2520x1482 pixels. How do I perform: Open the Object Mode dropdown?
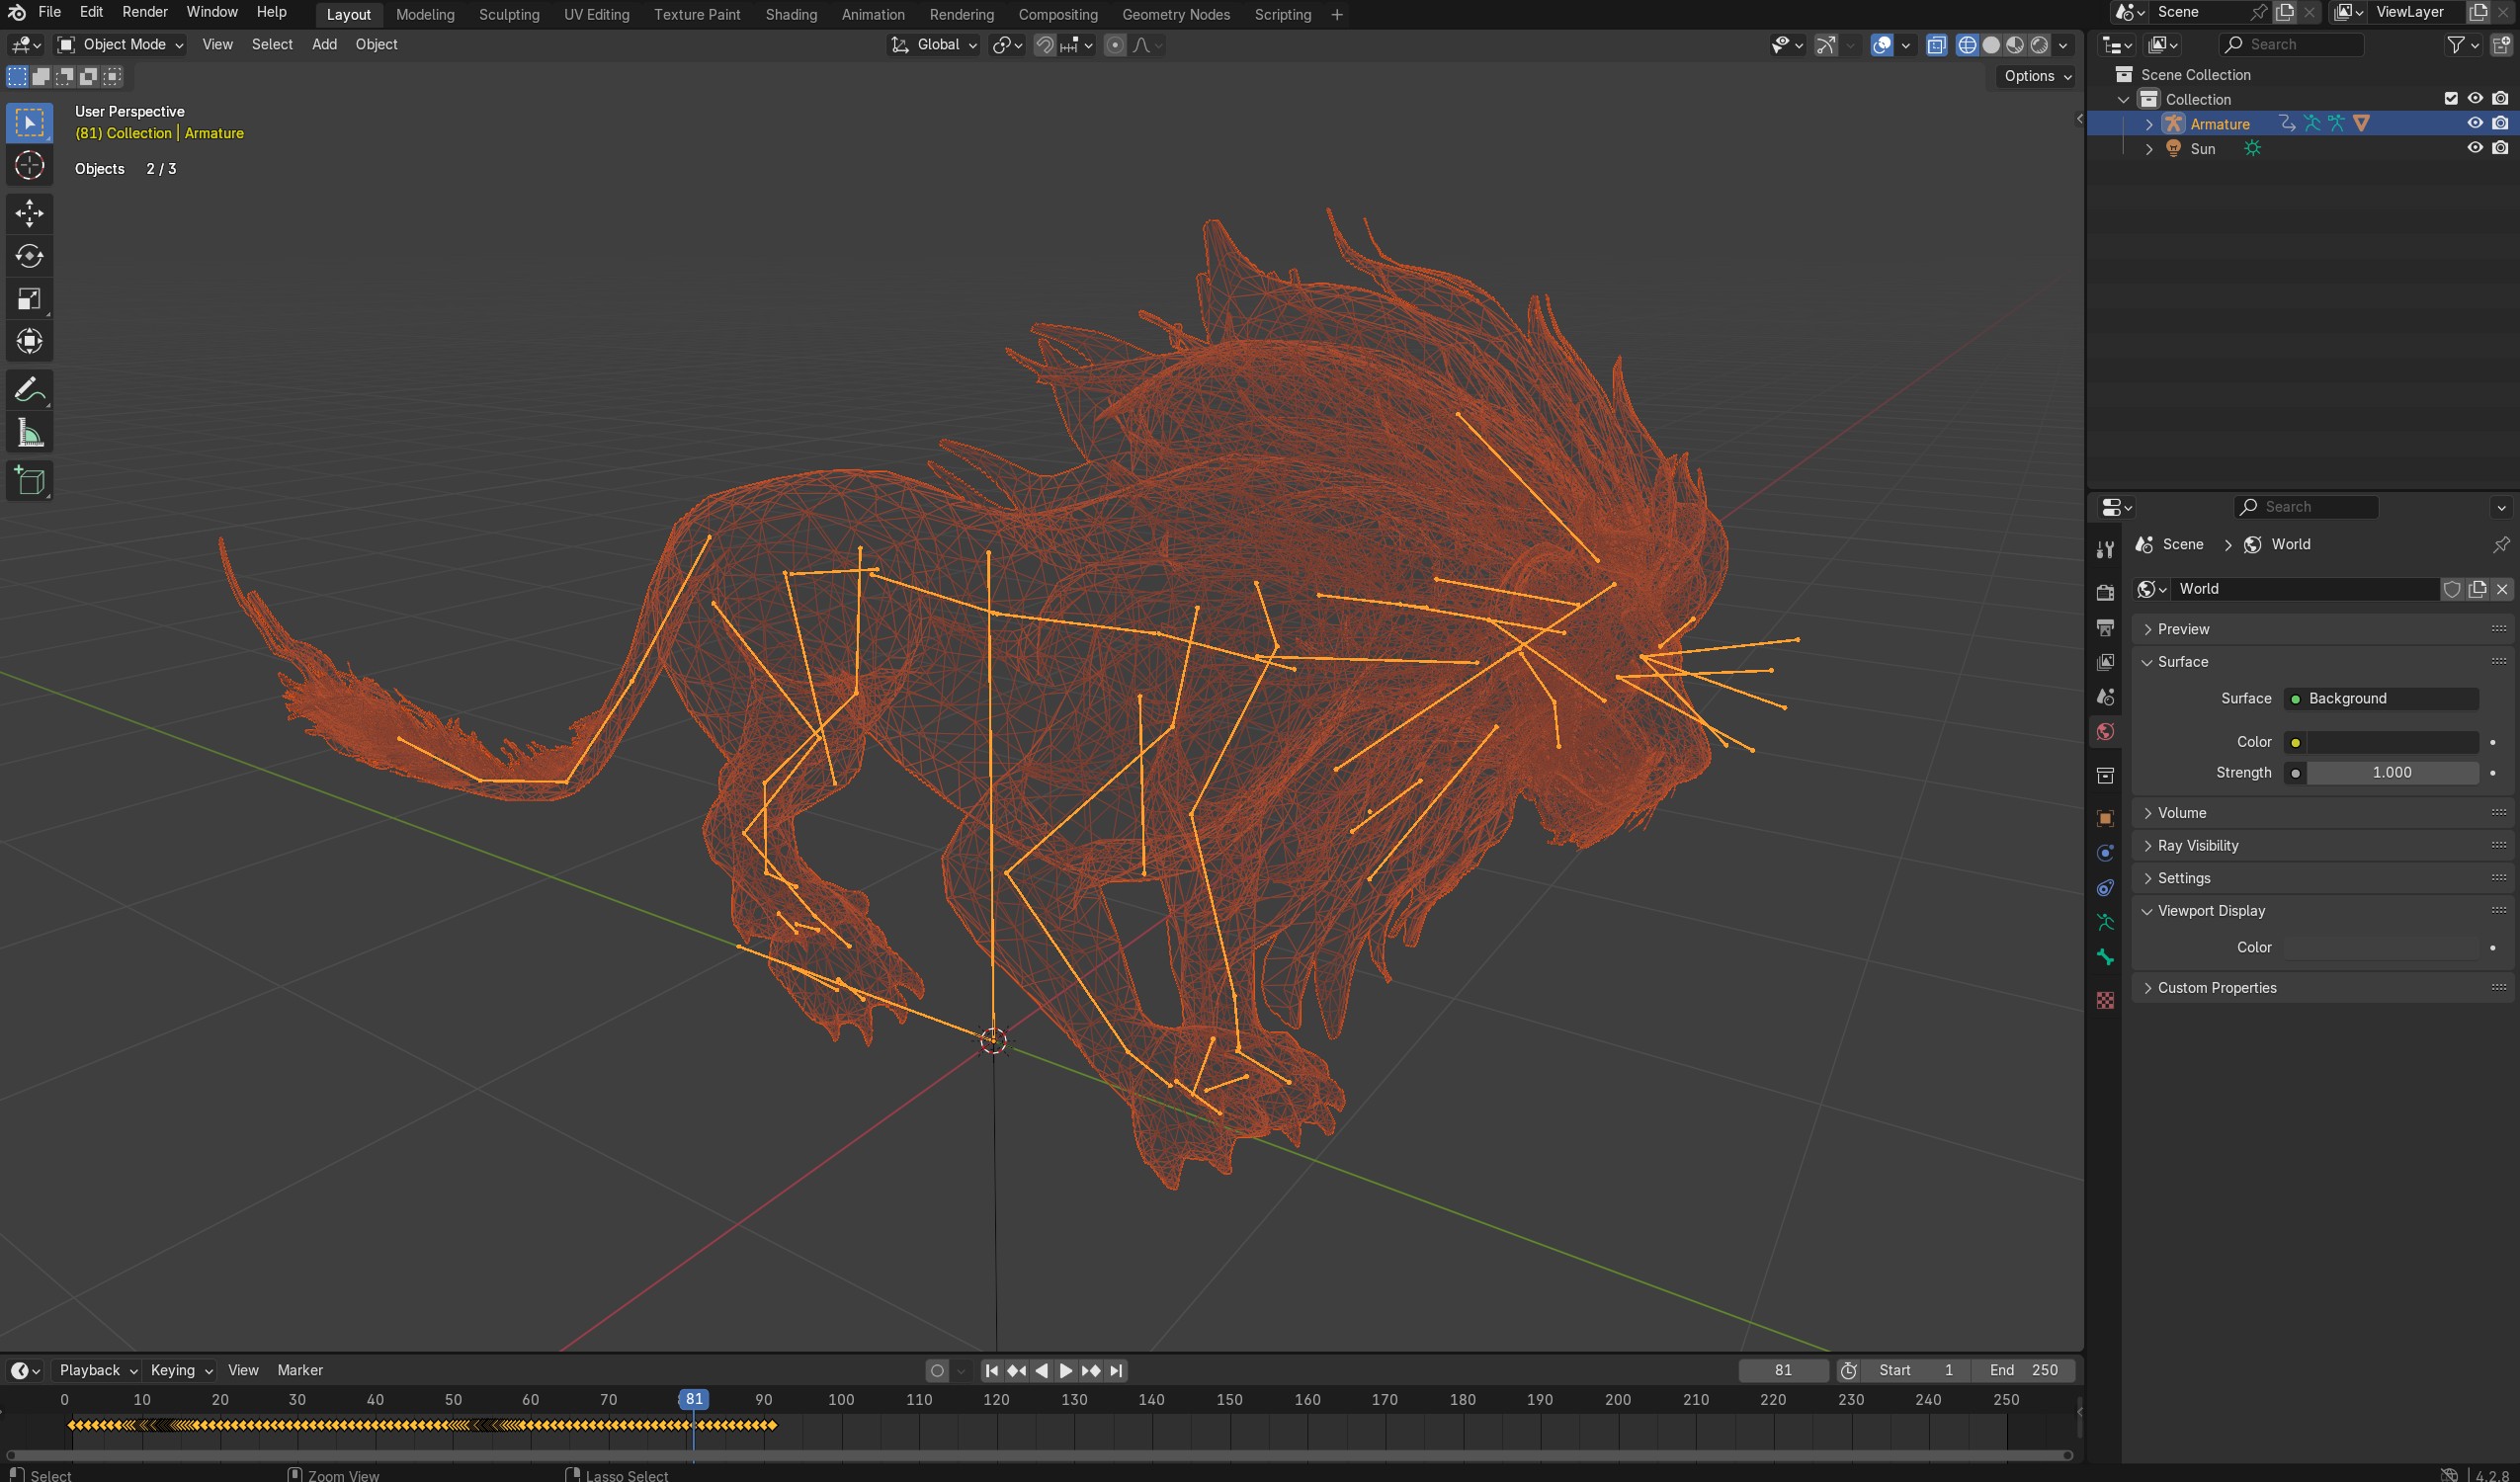pos(121,44)
